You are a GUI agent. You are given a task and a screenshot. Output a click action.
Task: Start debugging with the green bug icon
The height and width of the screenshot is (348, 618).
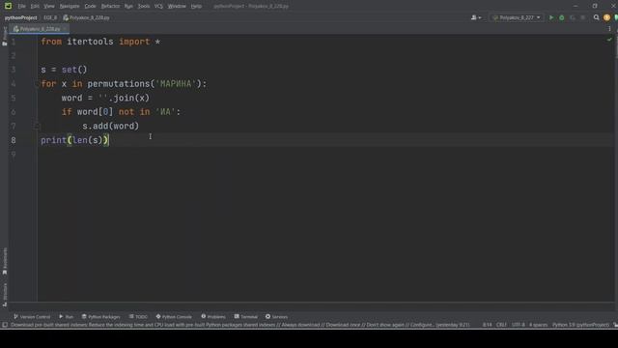562,17
